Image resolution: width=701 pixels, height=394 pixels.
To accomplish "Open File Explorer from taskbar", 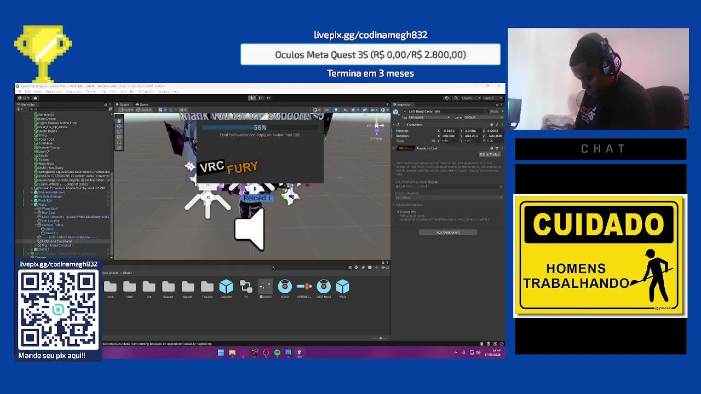I will tap(232, 352).
